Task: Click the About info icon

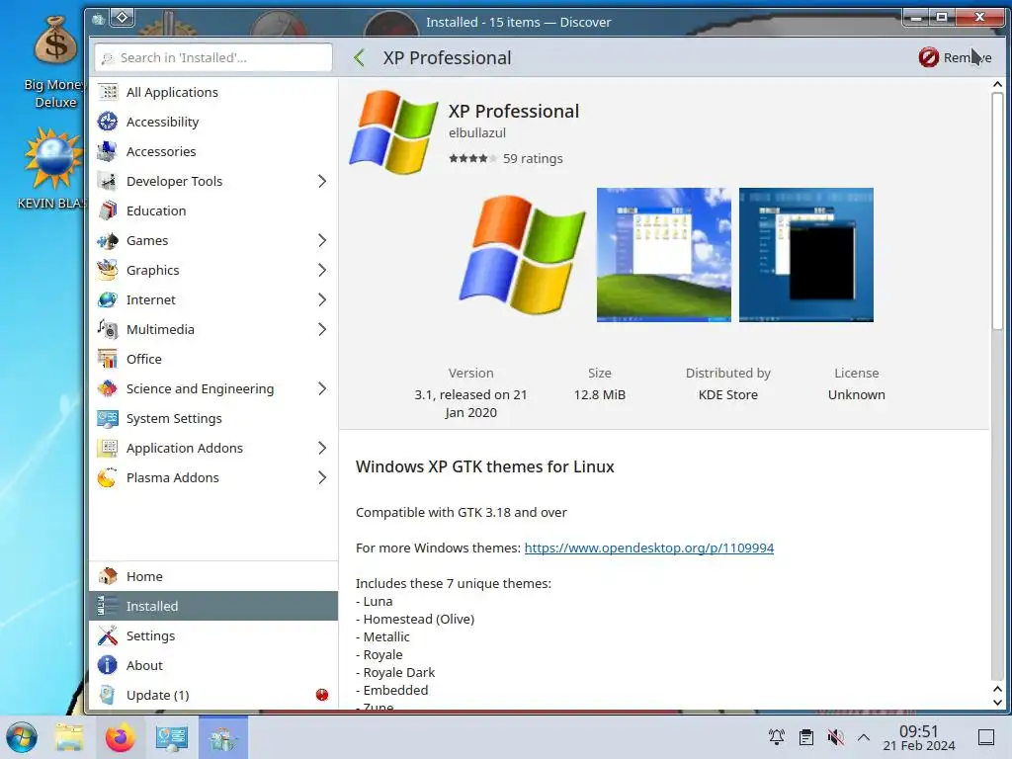Action: point(108,665)
